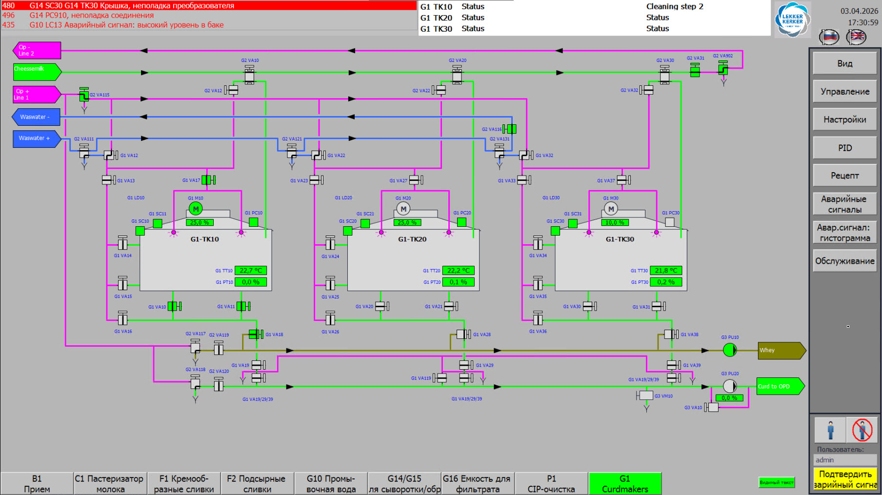Switch interface language with the British flag

click(856, 37)
